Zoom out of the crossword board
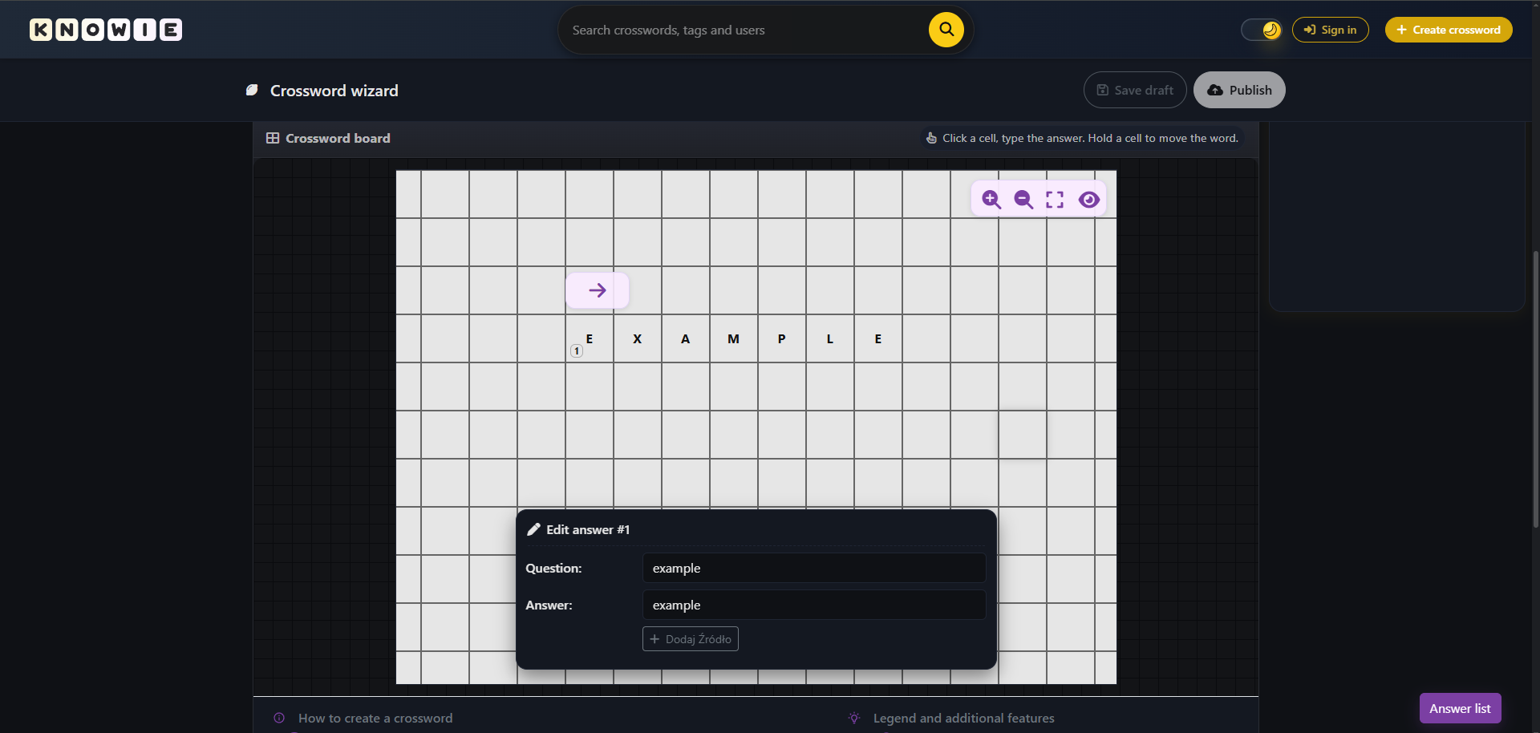 point(1023,200)
